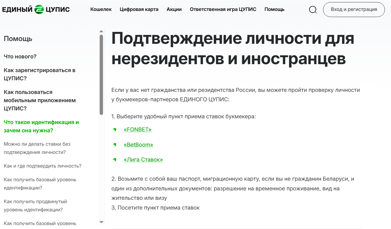Click heading Подтверждение личности для нерезидентов

click(x=233, y=48)
